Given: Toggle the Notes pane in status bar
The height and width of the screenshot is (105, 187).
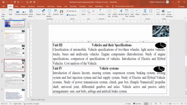Looking at the screenshot, I should (x=128, y=104).
